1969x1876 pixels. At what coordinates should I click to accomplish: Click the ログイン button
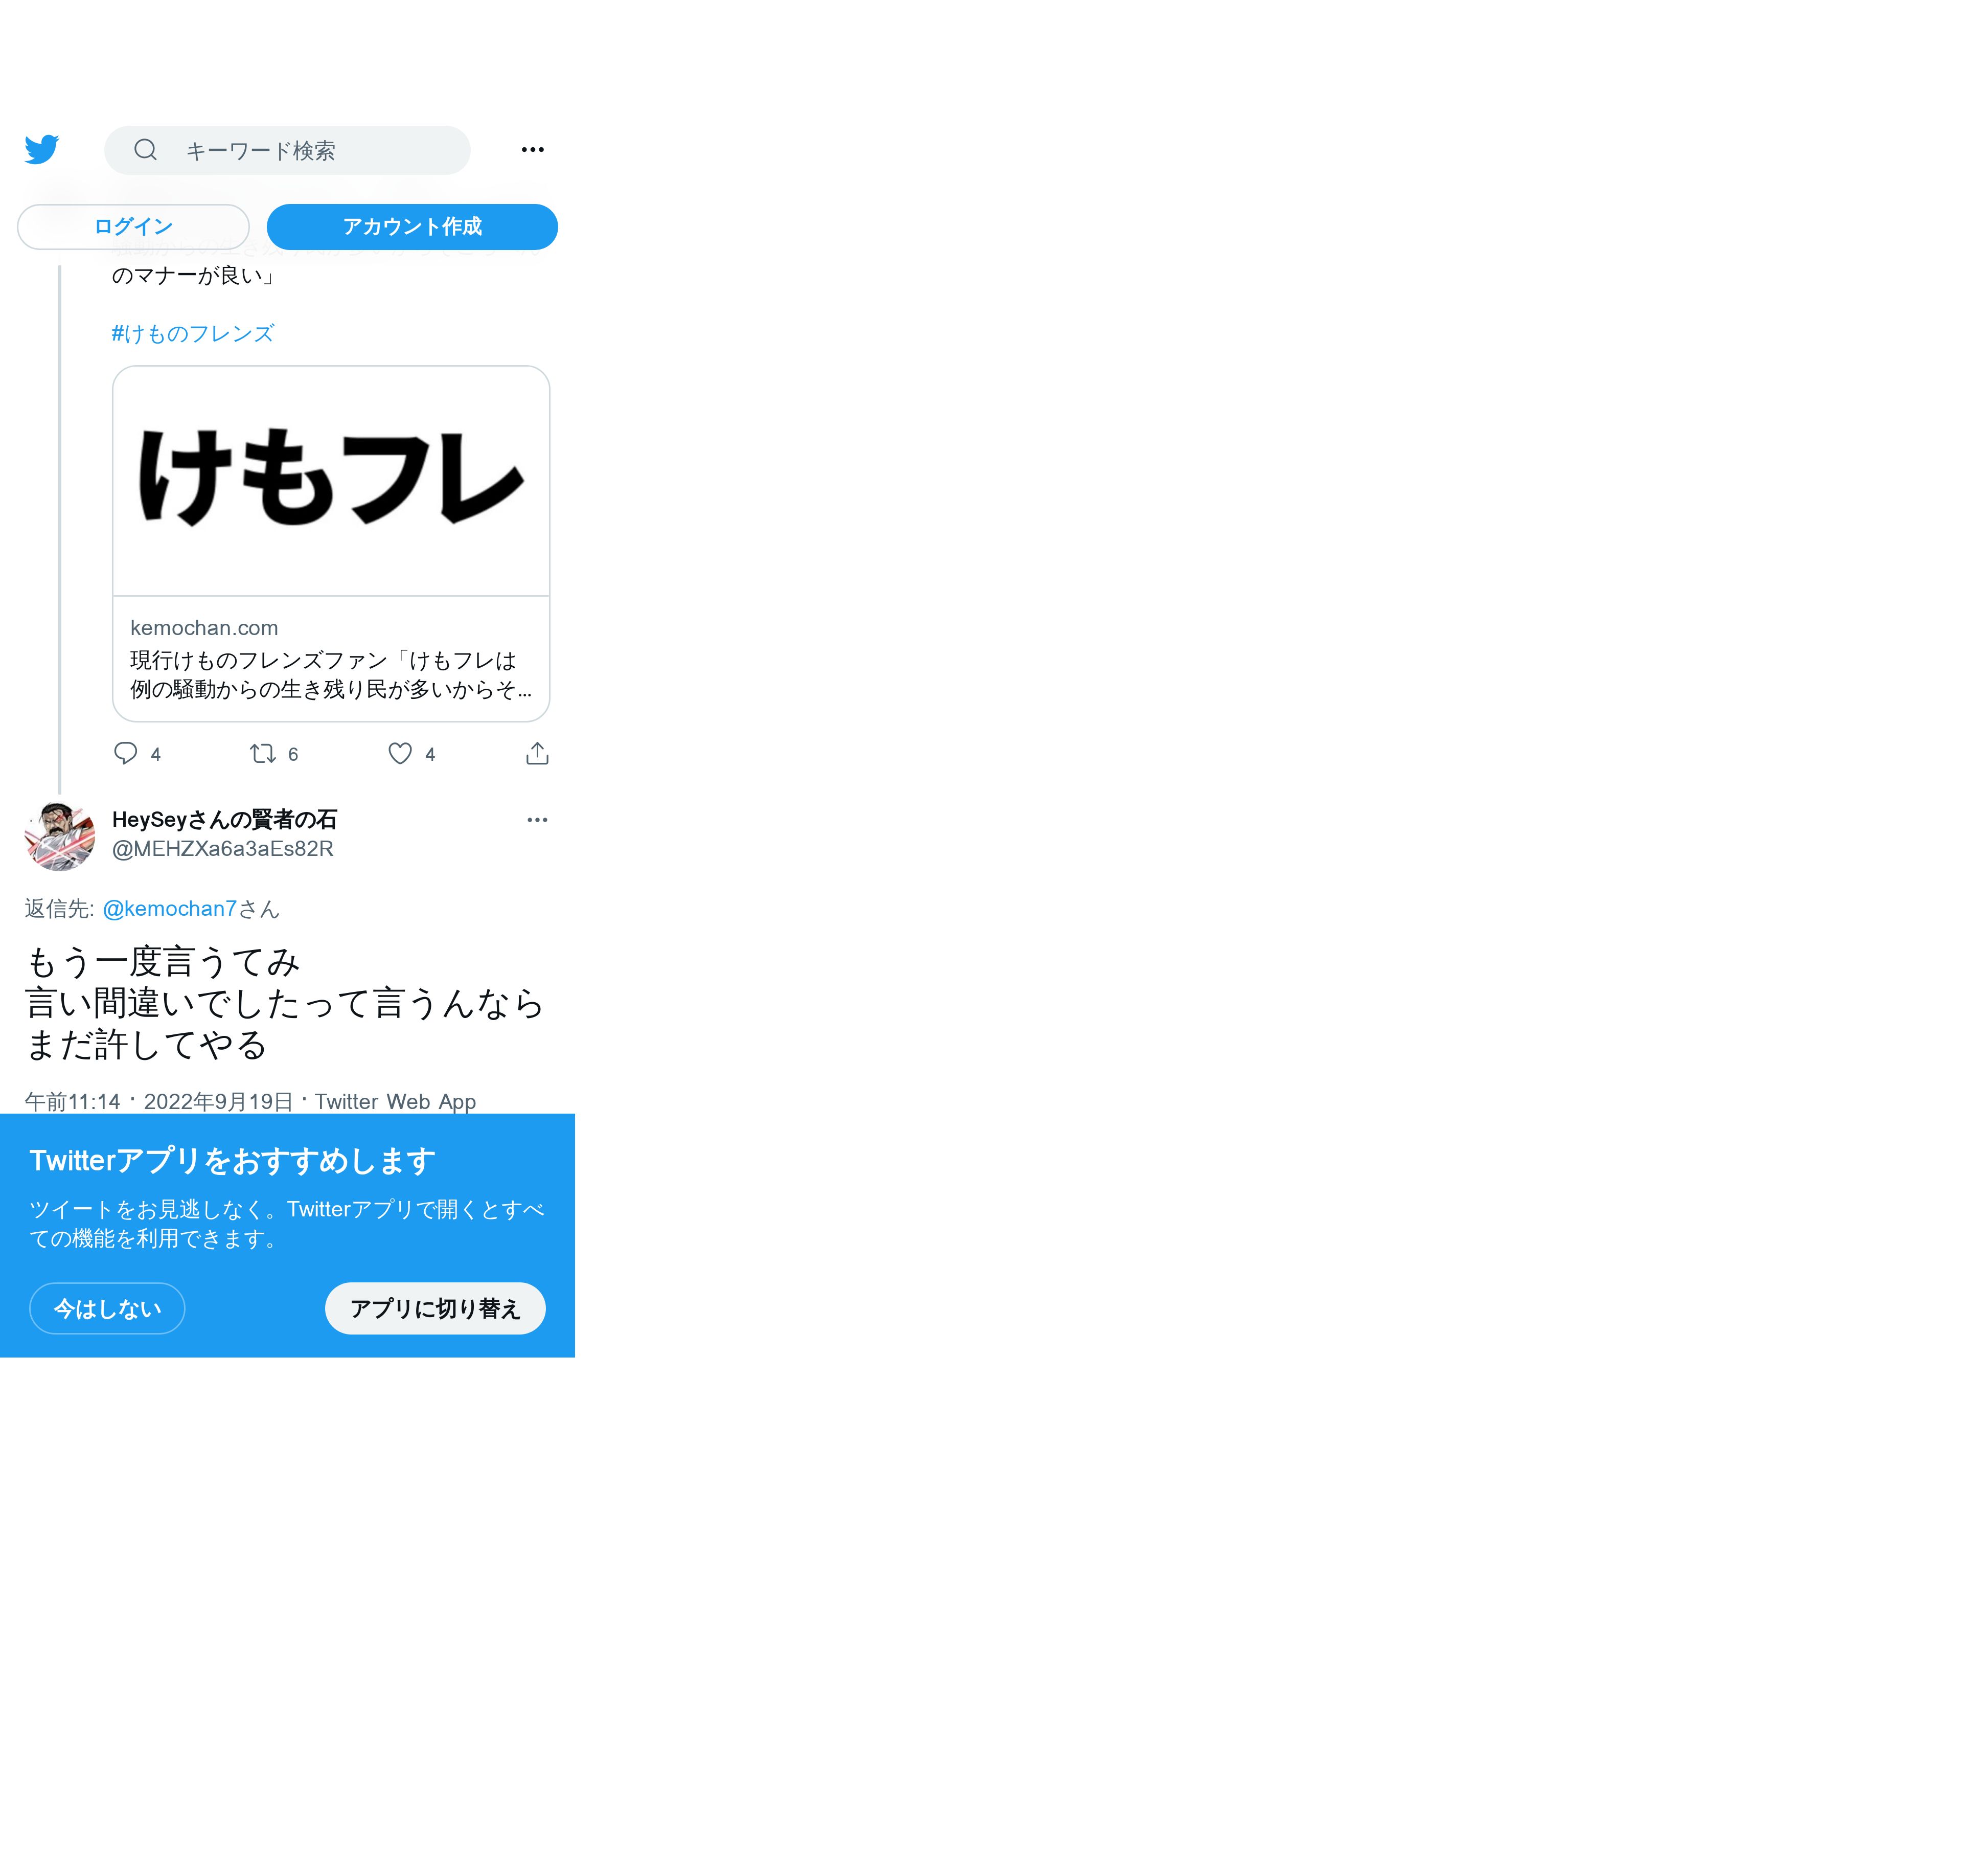(x=133, y=227)
